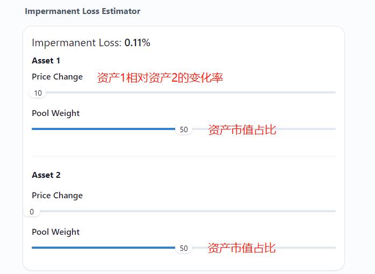Image resolution: width=375 pixels, height=274 pixels.
Task: Click the blue filled track of Asset 1 Pool Weight
Action: pos(102,129)
